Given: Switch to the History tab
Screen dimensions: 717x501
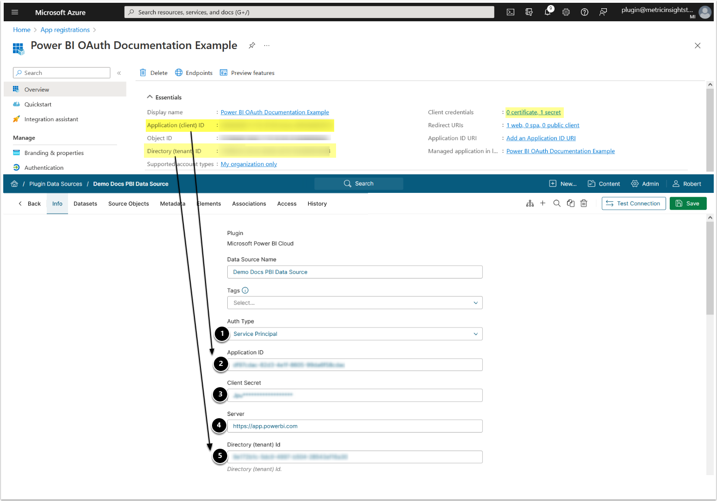Looking at the screenshot, I should point(317,204).
